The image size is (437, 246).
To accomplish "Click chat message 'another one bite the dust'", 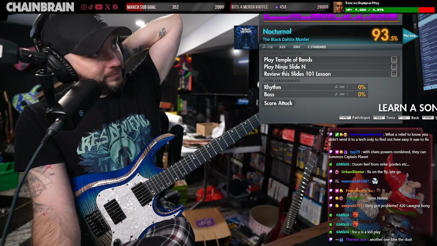I will (x=391, y=240).
